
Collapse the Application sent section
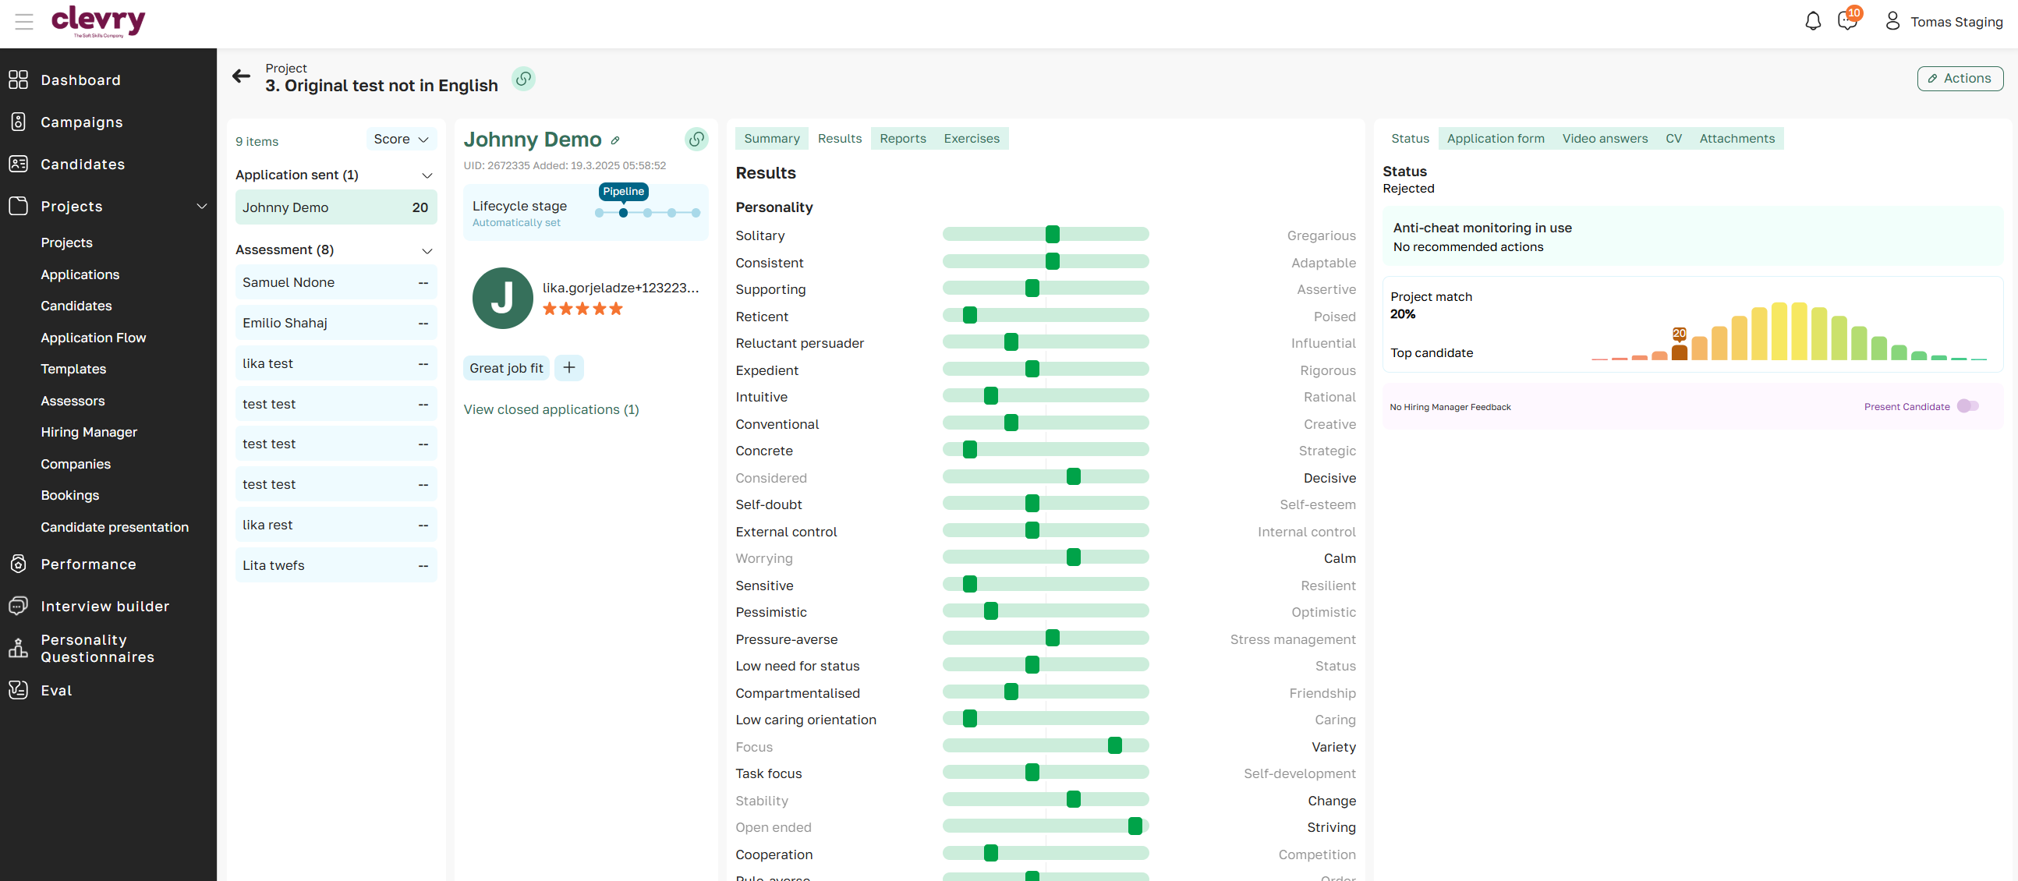427,175
